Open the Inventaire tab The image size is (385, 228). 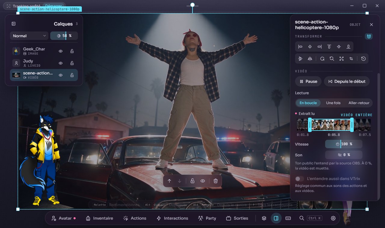(x=100, y=218)
